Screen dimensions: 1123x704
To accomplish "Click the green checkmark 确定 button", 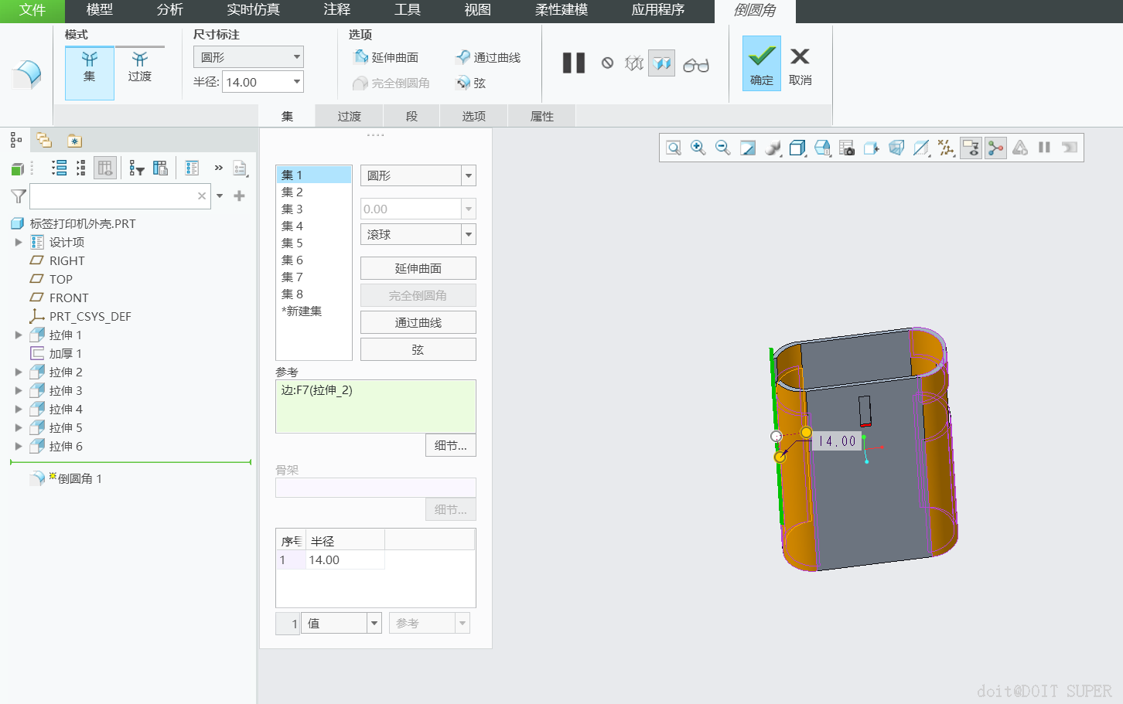I will (761, 63).
